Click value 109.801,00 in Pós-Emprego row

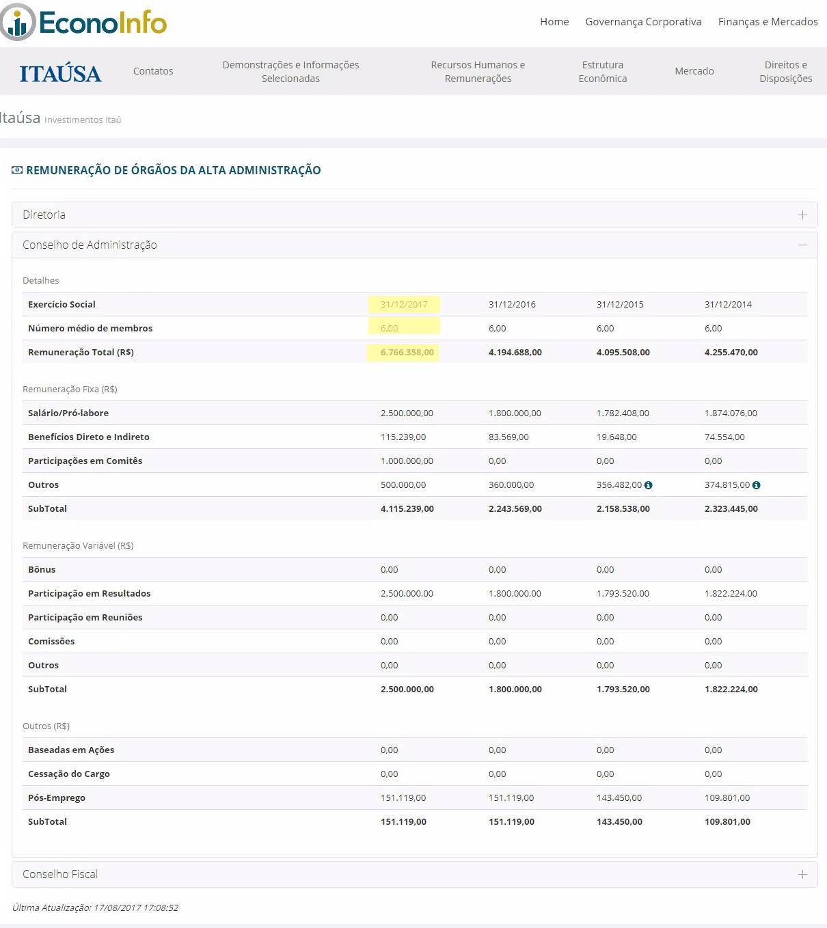(x=727, y=798)
